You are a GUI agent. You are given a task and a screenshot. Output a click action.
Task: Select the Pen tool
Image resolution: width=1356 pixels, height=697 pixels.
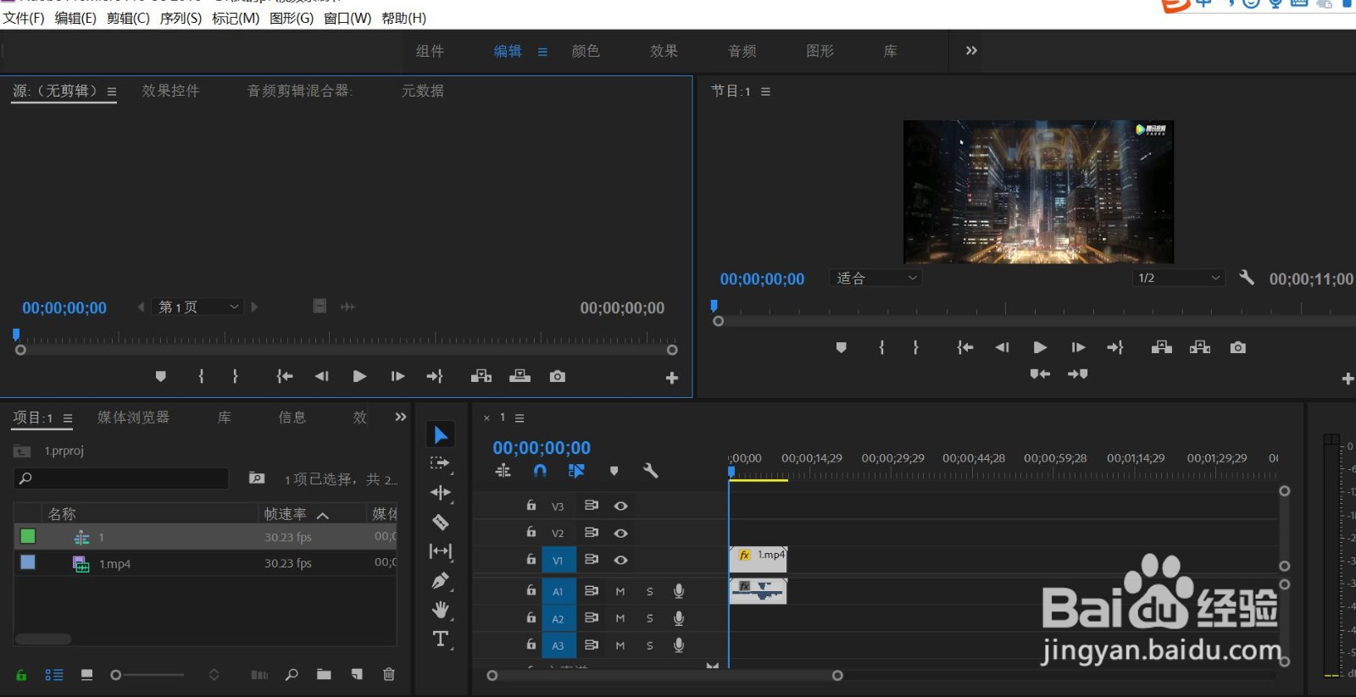coord(441,581)
